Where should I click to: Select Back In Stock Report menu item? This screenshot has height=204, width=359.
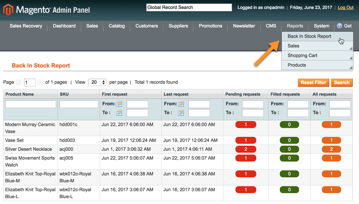coord(309,36)
